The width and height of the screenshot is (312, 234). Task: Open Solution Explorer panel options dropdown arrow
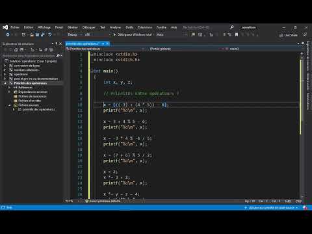tap(53, 44)
